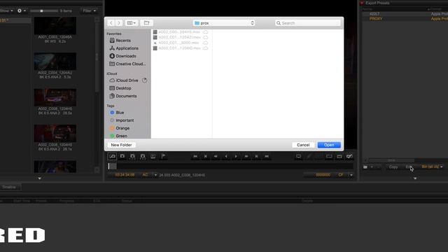The image size is (448, 252).
Task: Select the Orange tag
Action: 120,128
